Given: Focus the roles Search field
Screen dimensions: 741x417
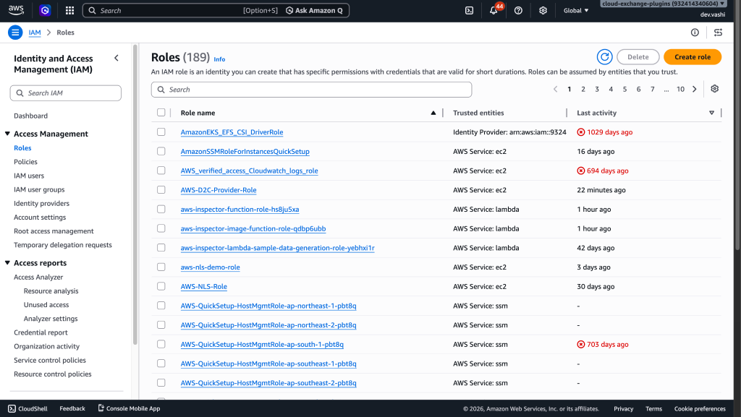Looking at the screenshot, I should point(311,90).
